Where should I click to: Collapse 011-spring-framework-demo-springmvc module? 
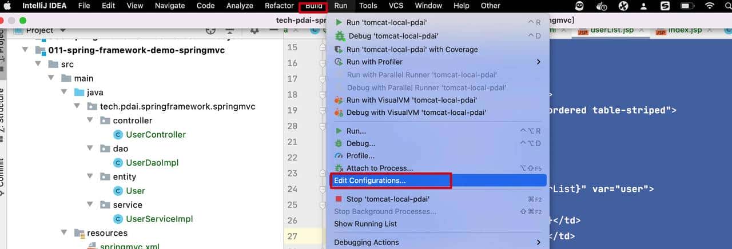[x=25, y=50]
